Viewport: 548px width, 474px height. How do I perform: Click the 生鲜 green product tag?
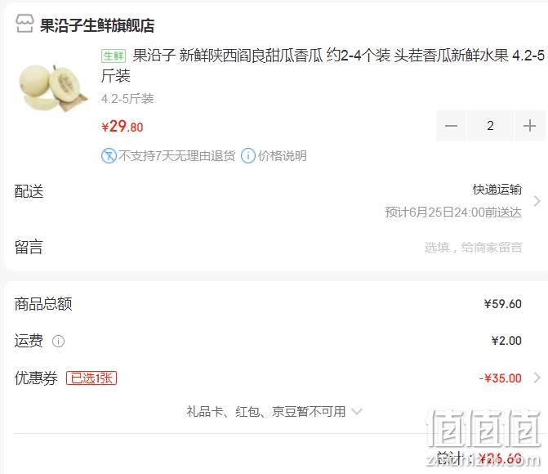click(x=114, y=56)
